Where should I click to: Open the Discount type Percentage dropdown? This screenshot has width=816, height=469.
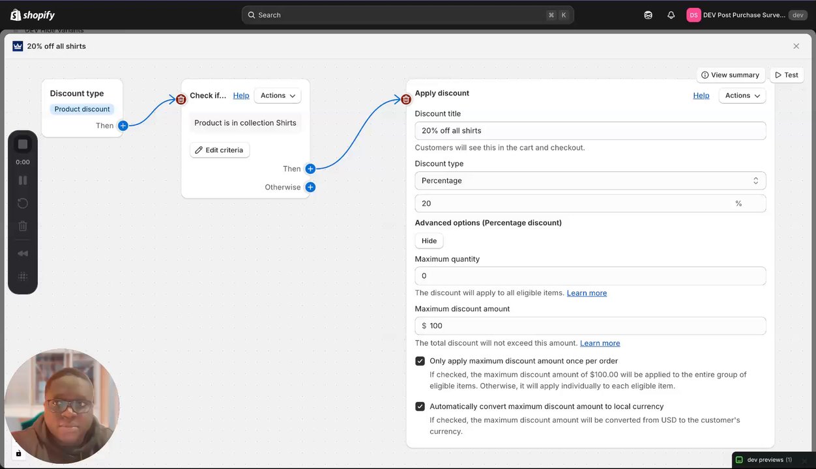(590, 180)
